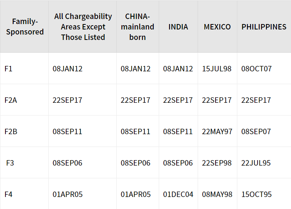
Task: Click the 08OCT07 Philippines F1 date
Action: click(256, 69)
